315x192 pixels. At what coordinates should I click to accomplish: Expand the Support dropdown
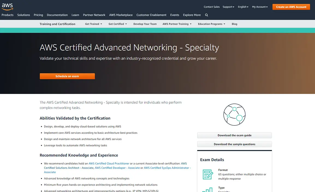[x=228, y=7]
